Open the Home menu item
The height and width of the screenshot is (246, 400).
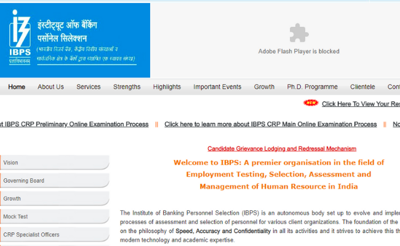click(x=17, y=87)
